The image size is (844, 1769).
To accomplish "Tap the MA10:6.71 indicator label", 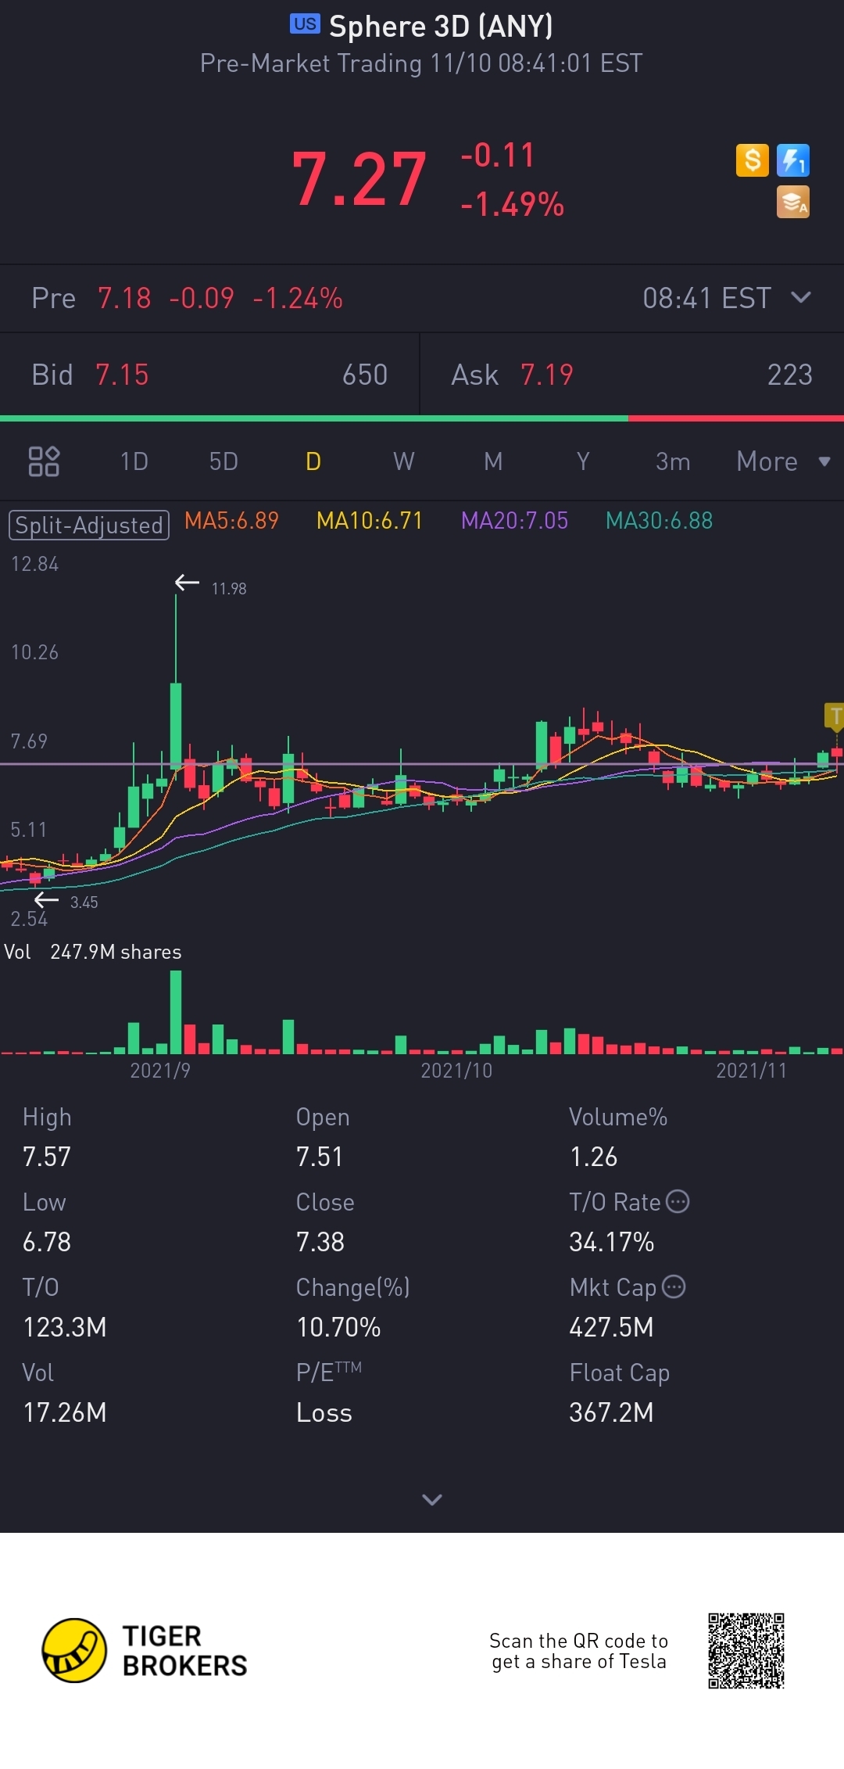I will [370, 521].
